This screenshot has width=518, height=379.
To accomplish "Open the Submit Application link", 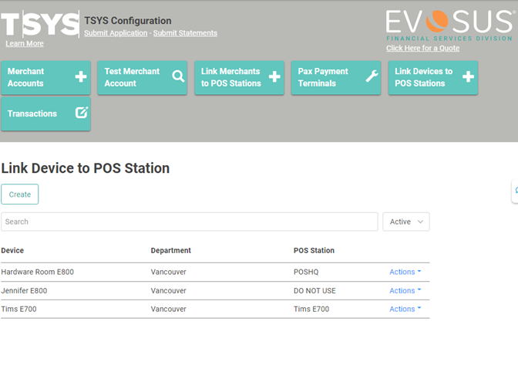I will coord(116,33).
